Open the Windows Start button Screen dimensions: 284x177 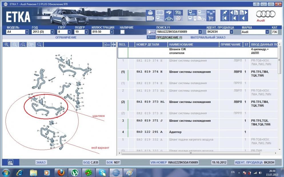[x=6, y=173]
